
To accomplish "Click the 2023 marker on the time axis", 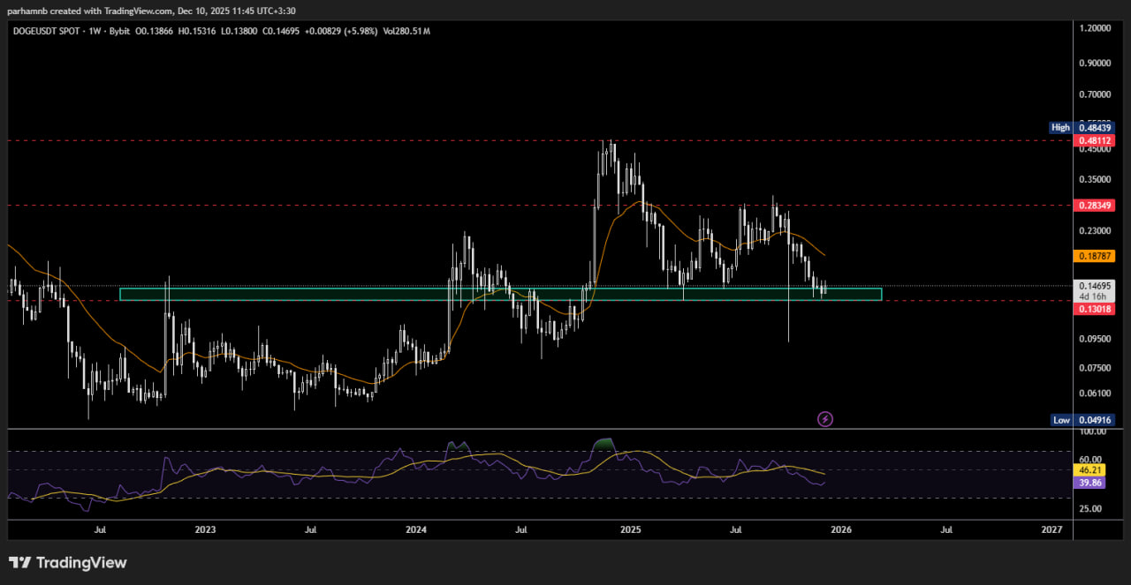I will [x=205, y=530].
